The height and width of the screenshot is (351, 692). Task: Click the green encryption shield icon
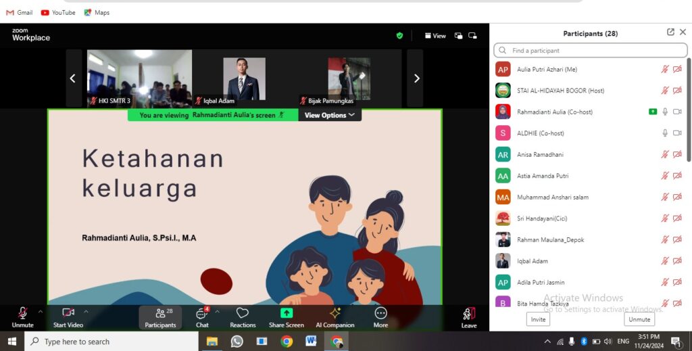399,36
